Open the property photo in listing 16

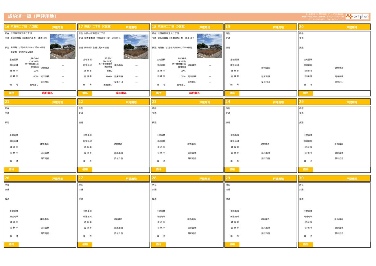click(62, 46)
